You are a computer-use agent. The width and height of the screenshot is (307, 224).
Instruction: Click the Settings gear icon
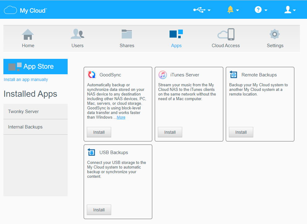coord(275,34)
